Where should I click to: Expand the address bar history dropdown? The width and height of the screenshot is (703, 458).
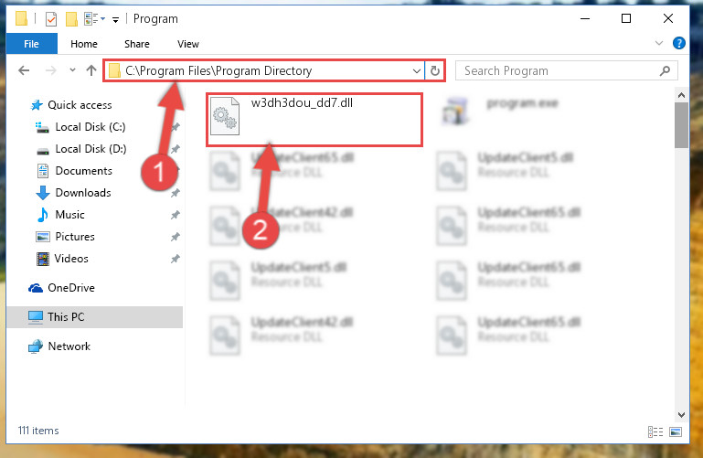pyautogui.click(x=417, y=70)
